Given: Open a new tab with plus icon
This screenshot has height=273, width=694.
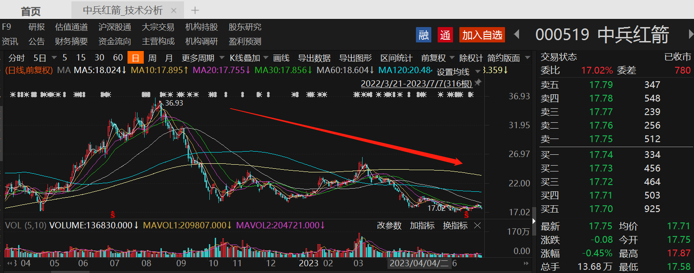Looking at the screenshot, I should click(195, 10).
